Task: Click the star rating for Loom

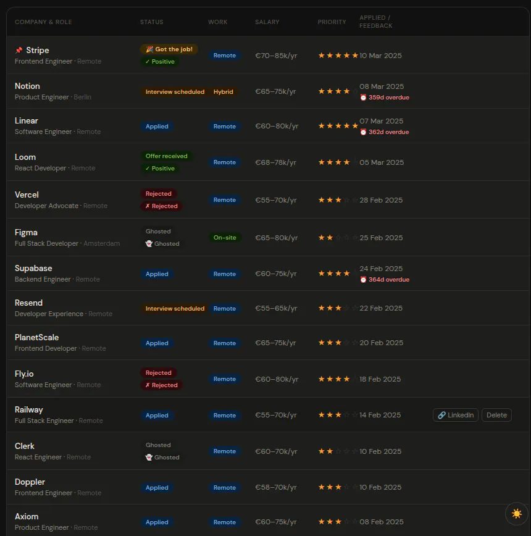Action: (338, 162)
